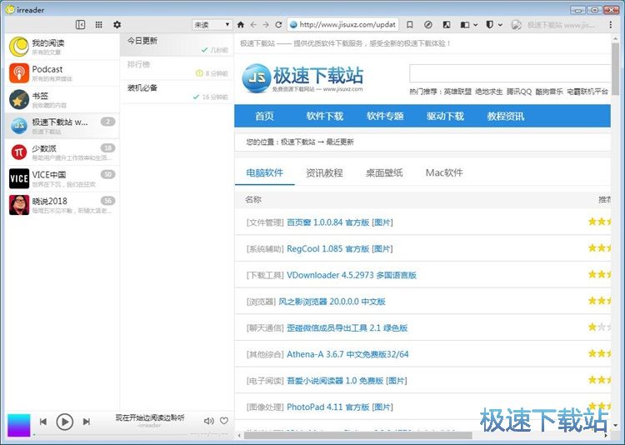Start playback with the play button

coord(64,422)
